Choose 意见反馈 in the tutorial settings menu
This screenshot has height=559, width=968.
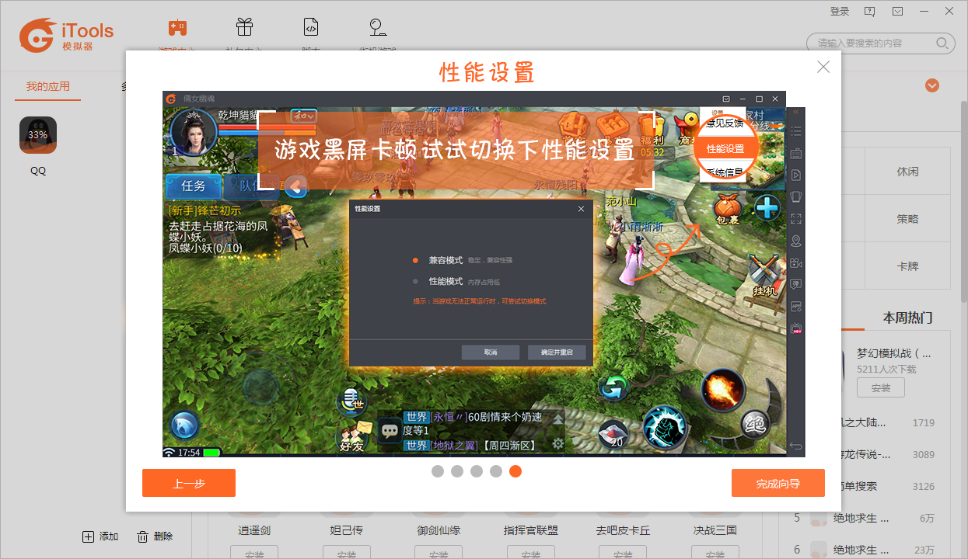725,123
